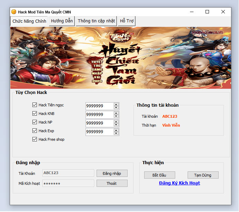Click the gold coin app icon in title bar

[14, 12]
